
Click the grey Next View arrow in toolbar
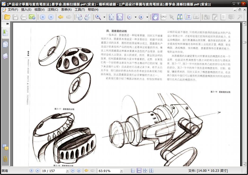[69, 17]
